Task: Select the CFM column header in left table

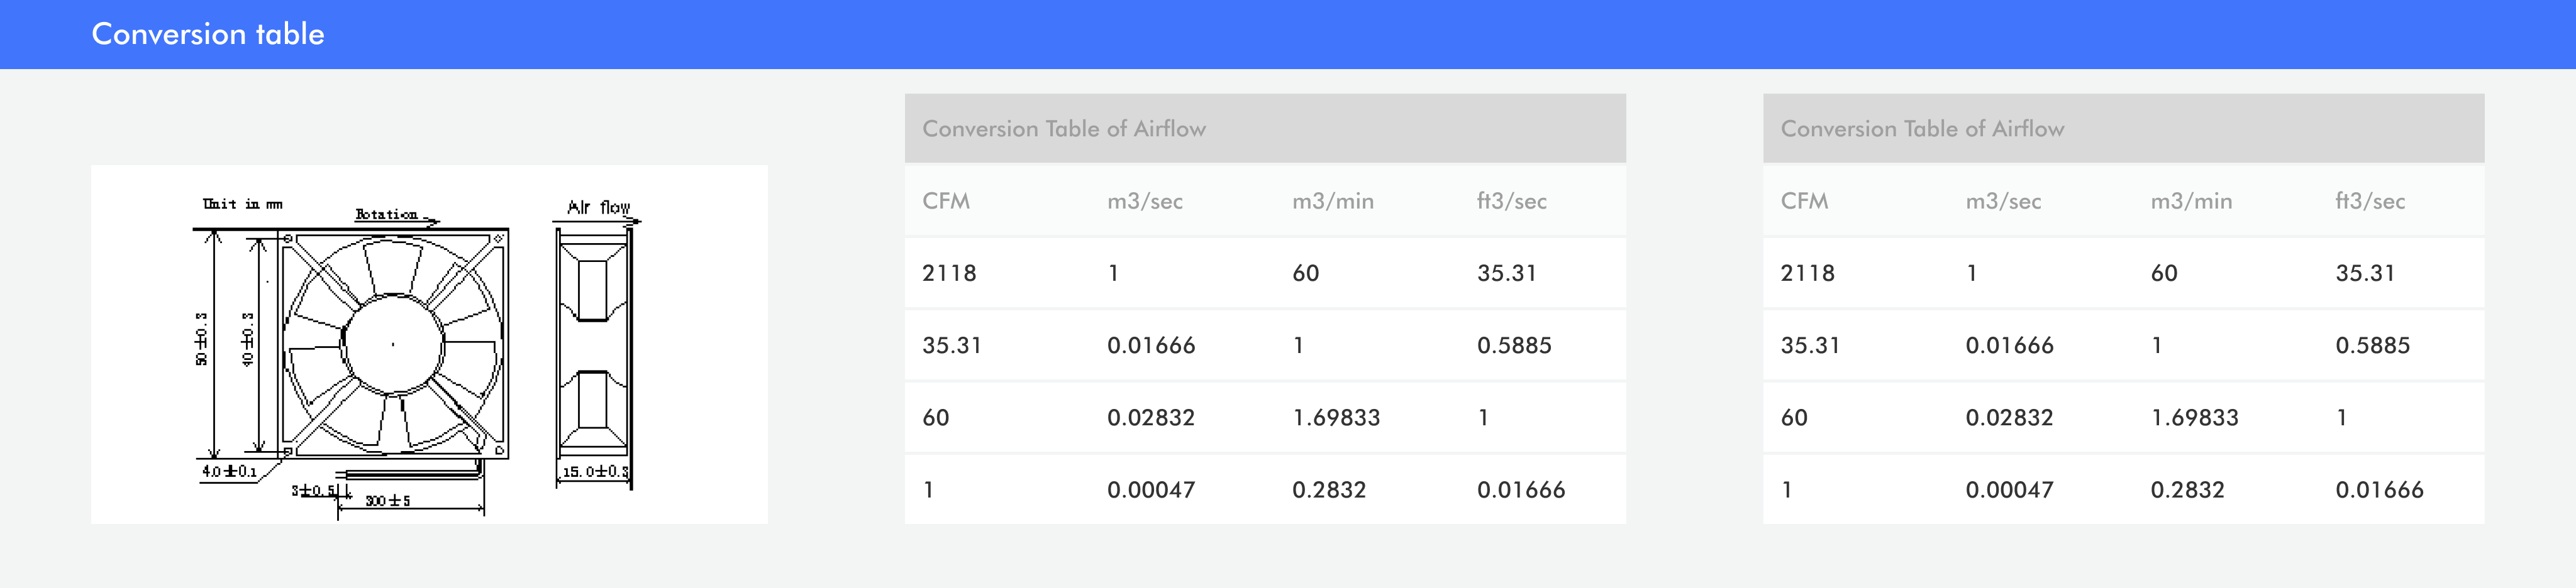Action: tap(945, 200)
